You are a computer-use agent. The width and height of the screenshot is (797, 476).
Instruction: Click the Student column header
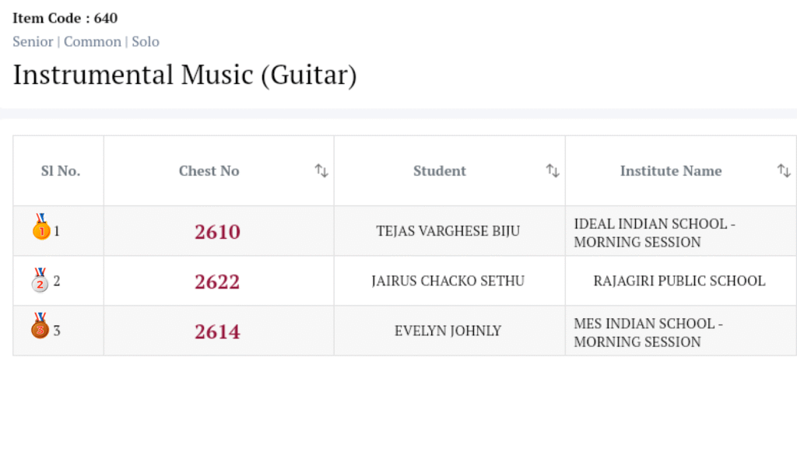point(440,171)
